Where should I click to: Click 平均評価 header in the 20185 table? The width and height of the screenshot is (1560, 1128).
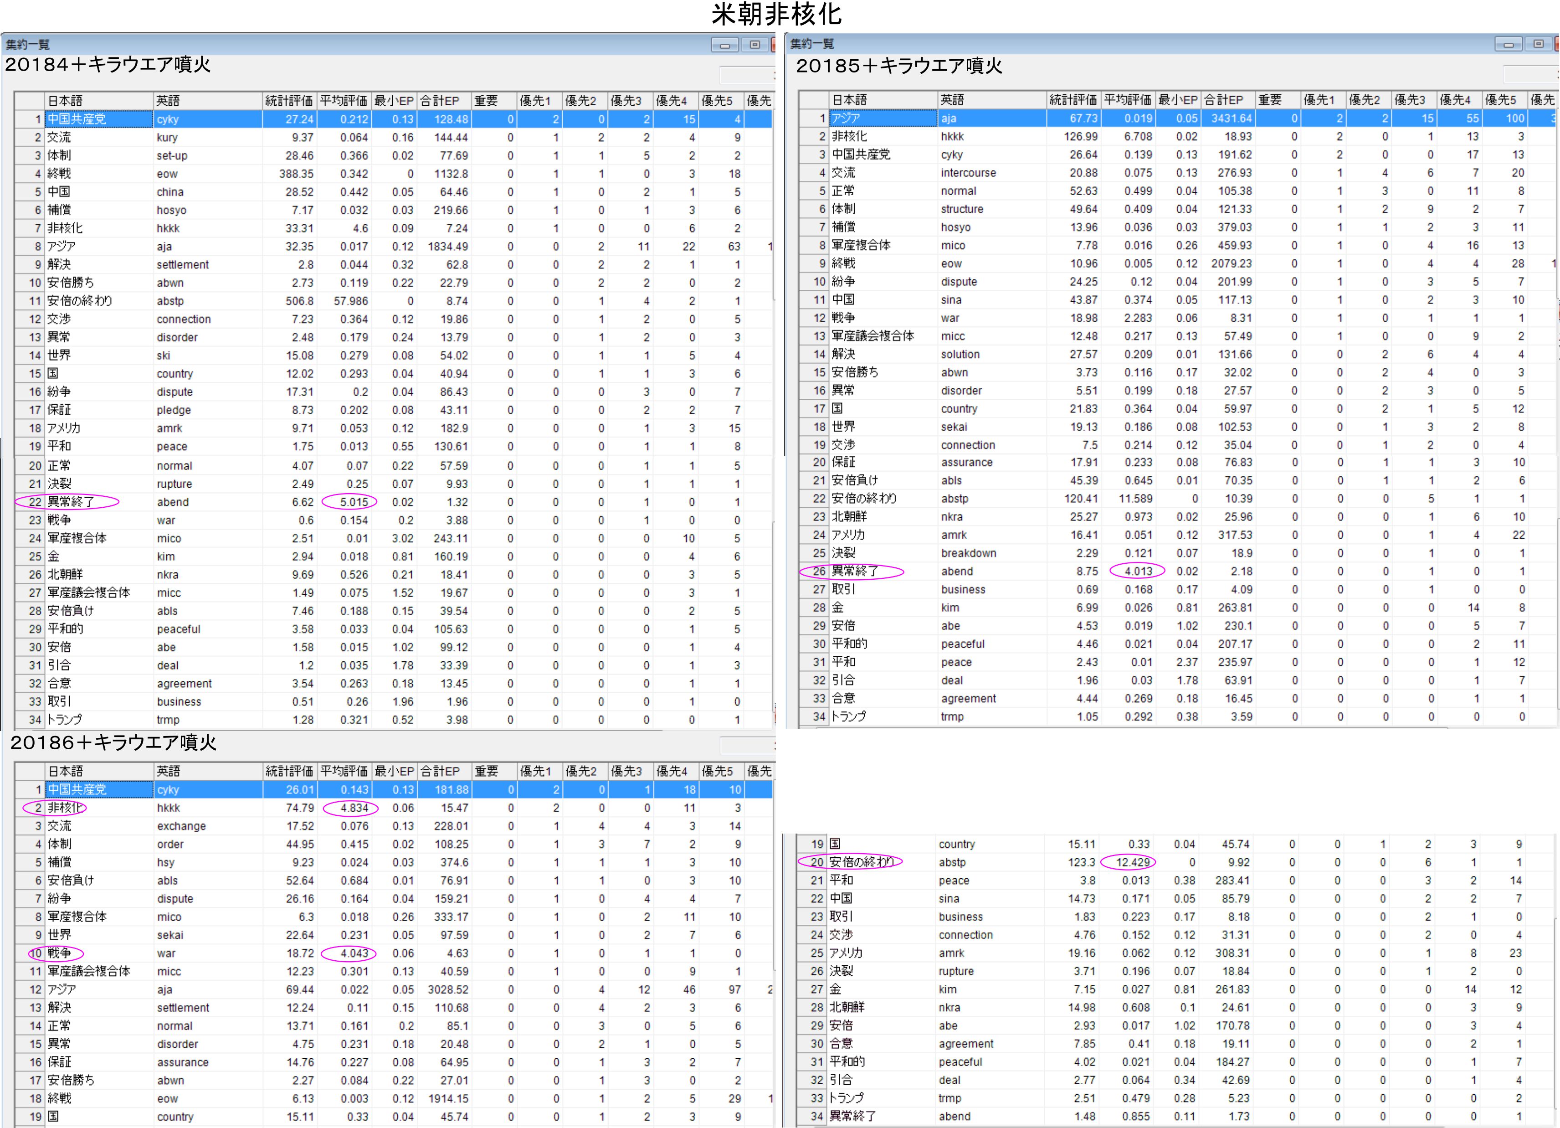coord(1127,100)
